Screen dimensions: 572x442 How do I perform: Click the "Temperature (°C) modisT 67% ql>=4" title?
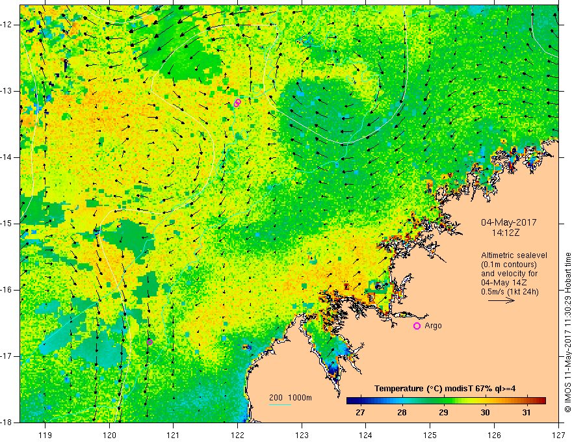(x=445, y=389)
